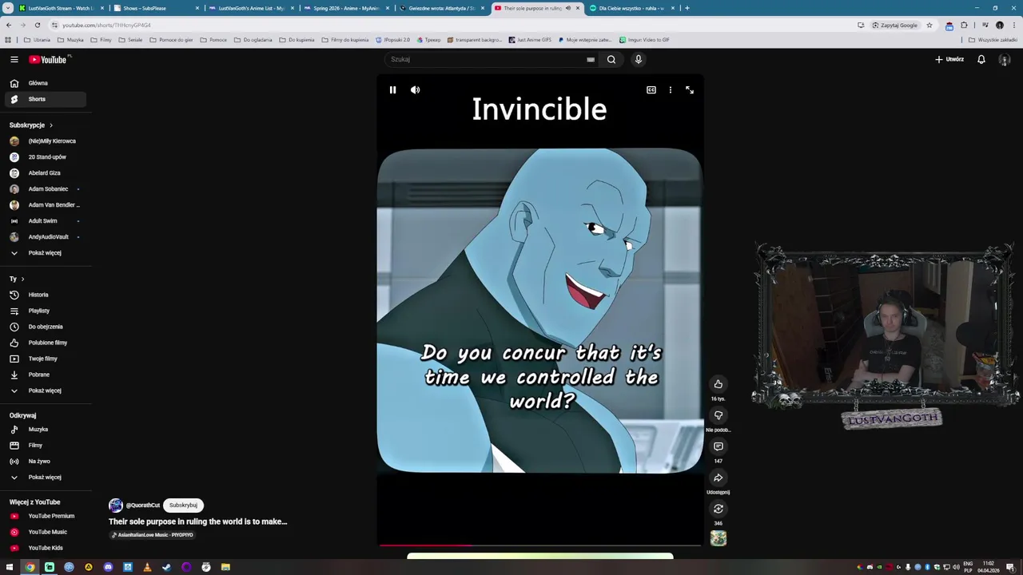Expand subscriptions with Pokaż więcej
The height and width of the screenshot is (575, 1023).
(46, 253)
